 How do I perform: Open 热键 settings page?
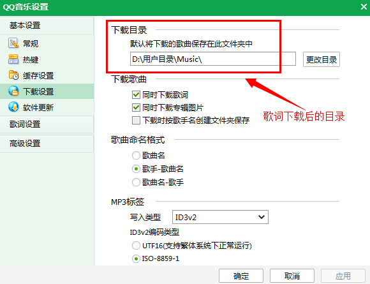47,59
